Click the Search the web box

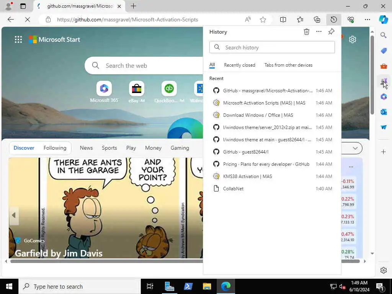144,65
